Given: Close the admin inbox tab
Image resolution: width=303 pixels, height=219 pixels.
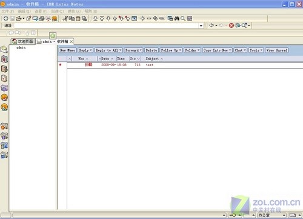Looking at the screenshot, I should (x=71, y=42).
